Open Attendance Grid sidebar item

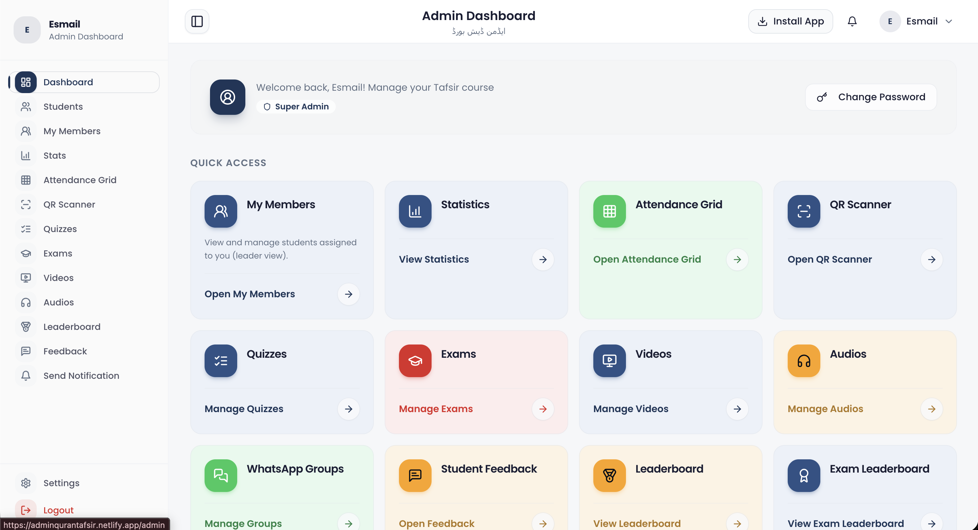point(84,180)
